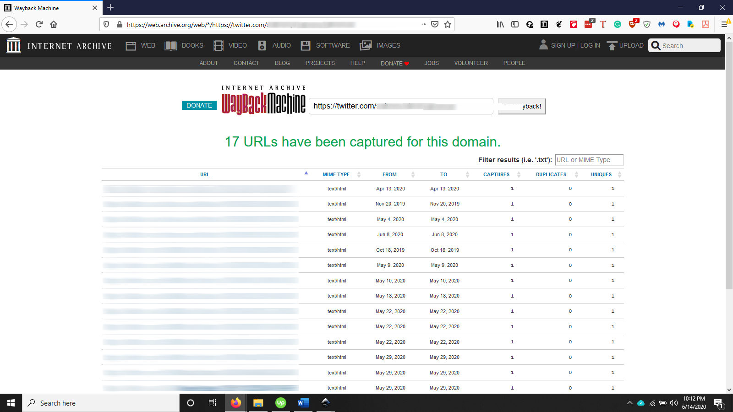The height and width of the screenshot is (412, 733).
Task: Click the page vertical scrollbar
Action: (x=729, y=183)
